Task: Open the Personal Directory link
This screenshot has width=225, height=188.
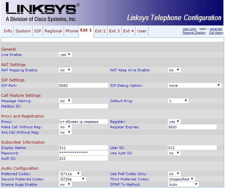Action: (x=194, y=33)
